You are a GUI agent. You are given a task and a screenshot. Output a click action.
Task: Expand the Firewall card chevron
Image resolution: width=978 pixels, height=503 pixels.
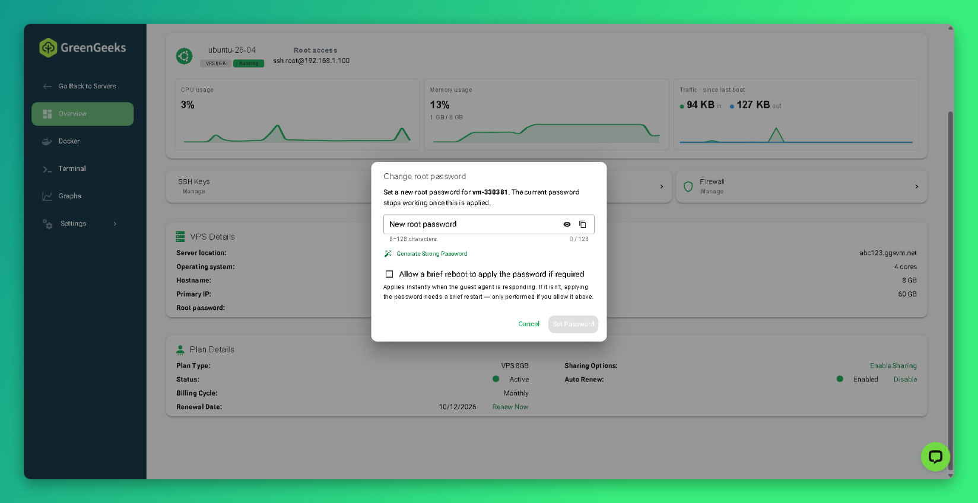(917, 186)
